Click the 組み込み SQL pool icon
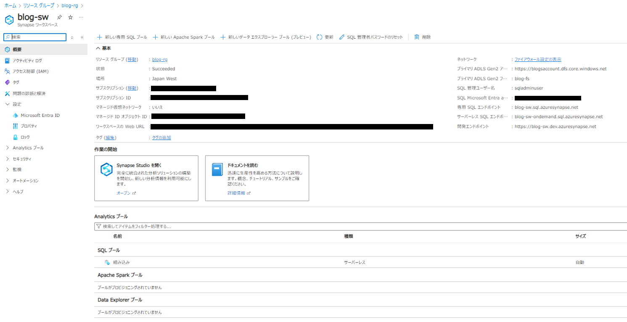This screenshot has width=627, height=322. 107,262
